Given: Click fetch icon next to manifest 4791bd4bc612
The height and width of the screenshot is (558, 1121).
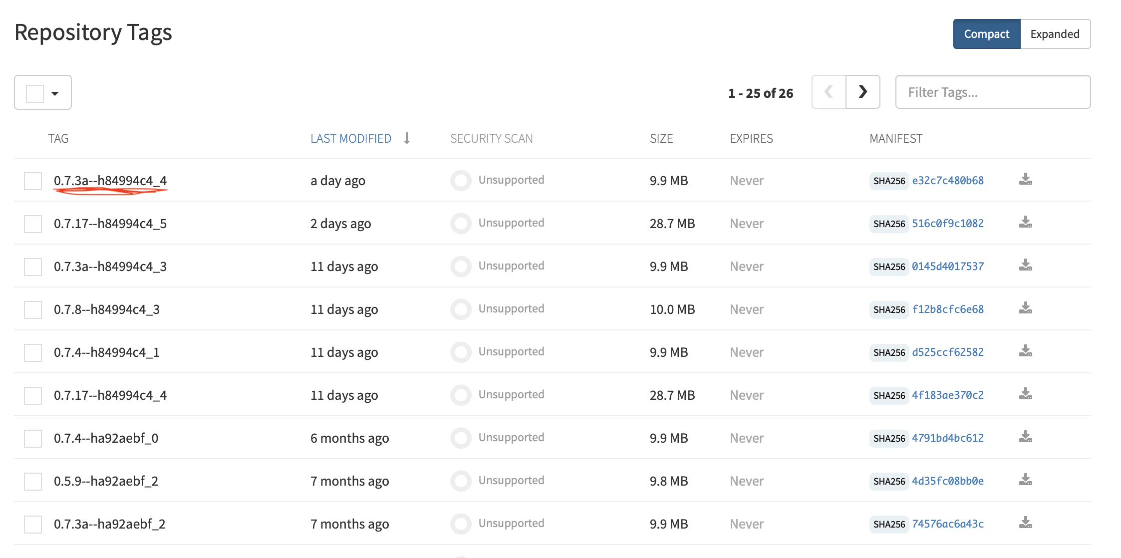Looking at the screenshot, I should [x=1025, y=437].
